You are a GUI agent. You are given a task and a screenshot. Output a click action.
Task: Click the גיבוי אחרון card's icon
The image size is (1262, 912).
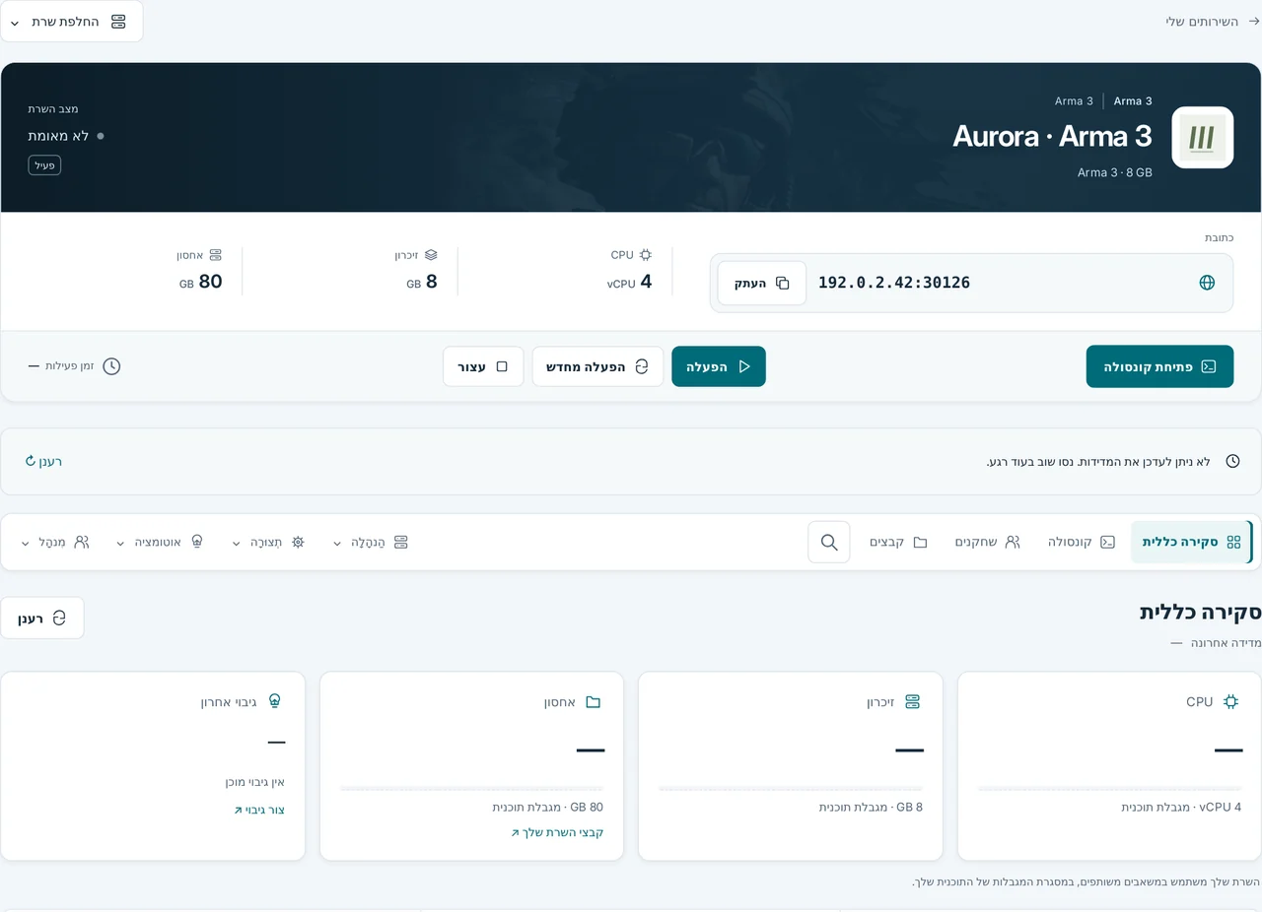pyautogui.click(x=274, y=701)
